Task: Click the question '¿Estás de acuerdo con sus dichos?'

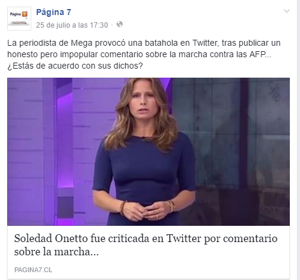Action: click(x=75, y=66)
